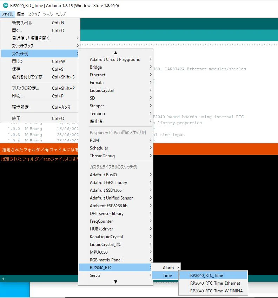Open PDM examples submenu

pos(116,140)
